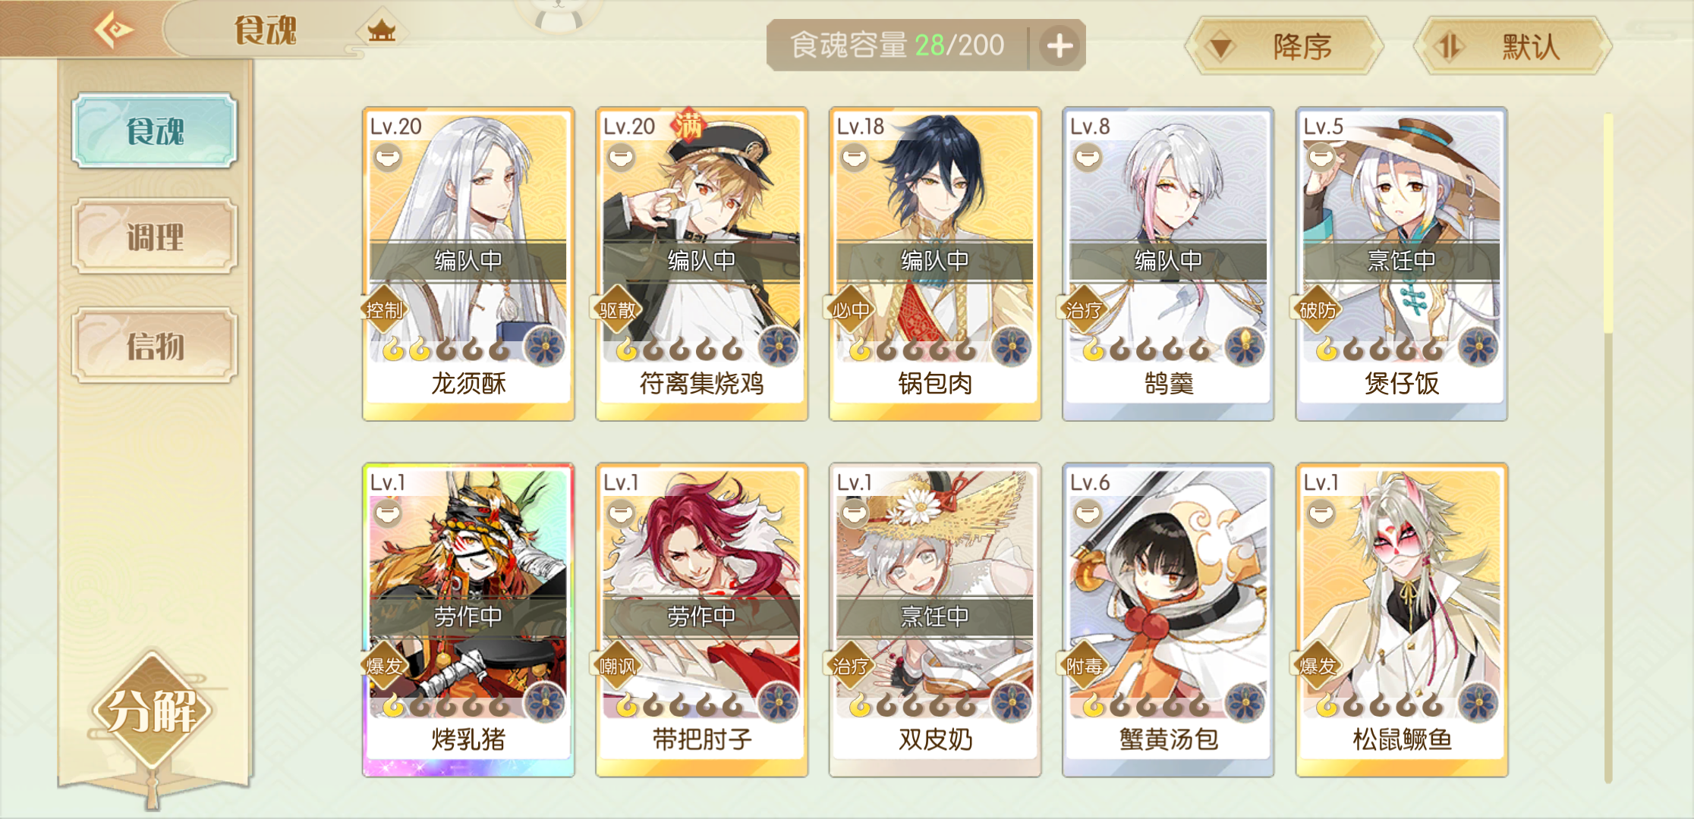
Task: Toggle the round marker on 煲仔饭 card
Action: pos(1321,158)
